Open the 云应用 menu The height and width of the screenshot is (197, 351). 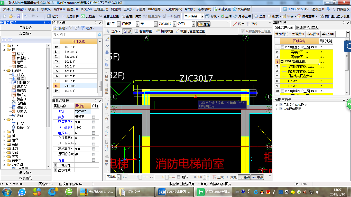pos(141,9)
